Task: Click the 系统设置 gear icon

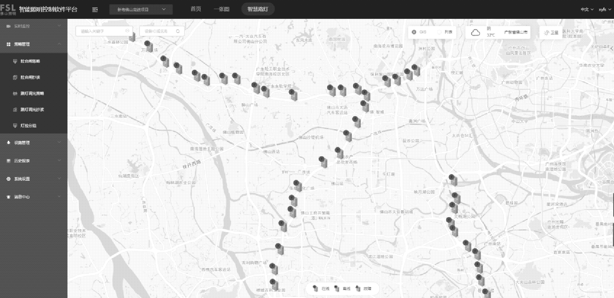Action: coord(8,179)
